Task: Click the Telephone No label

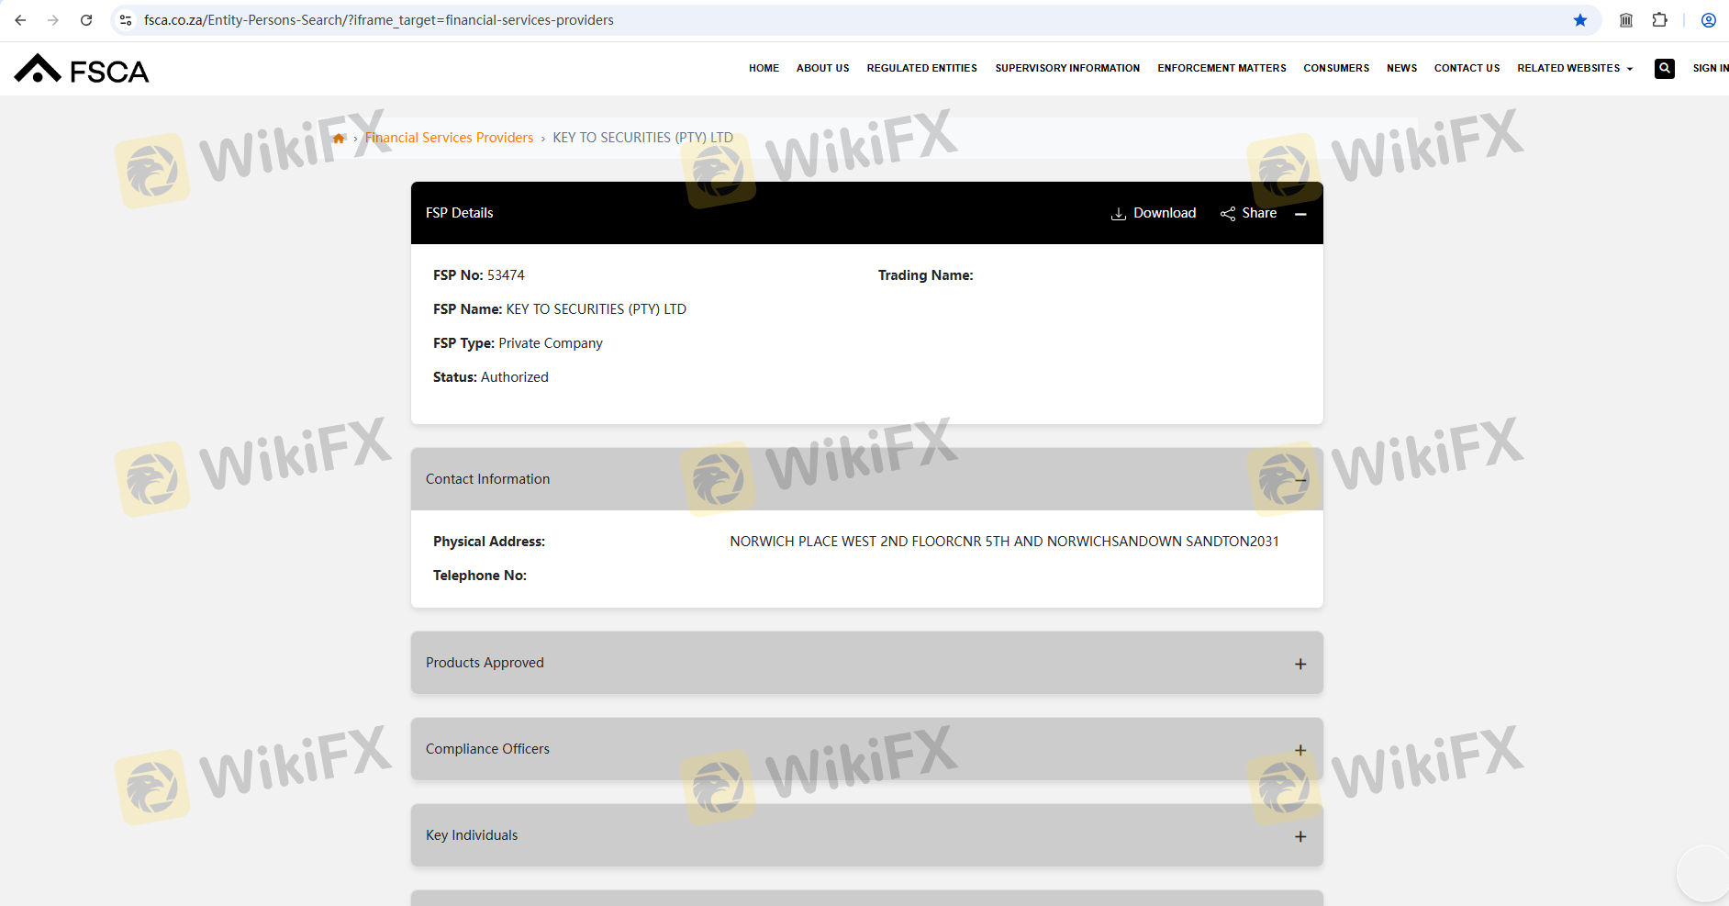Action: tap(480, 576)
